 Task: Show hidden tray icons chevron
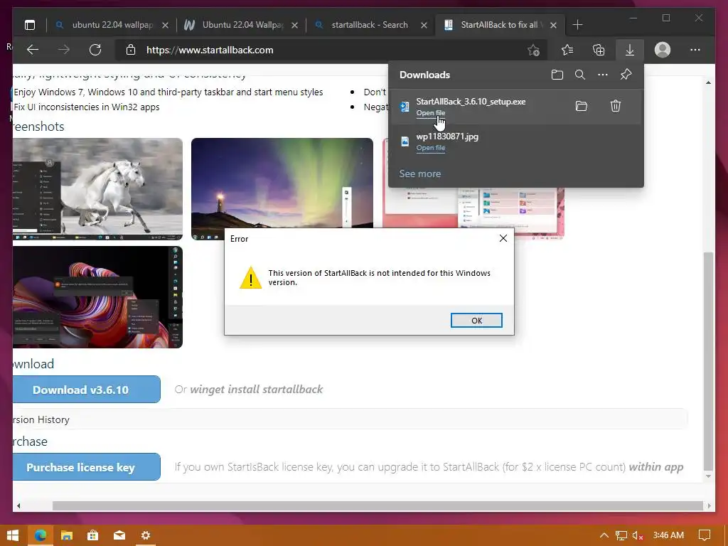[604, 535]
